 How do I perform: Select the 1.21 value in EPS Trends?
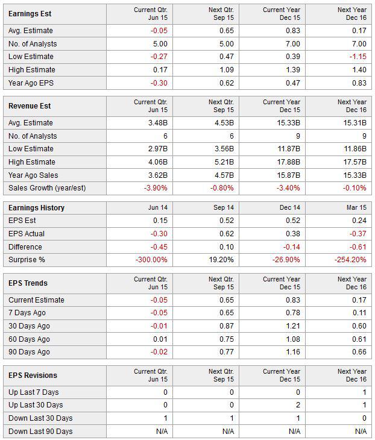coord(293,326)
